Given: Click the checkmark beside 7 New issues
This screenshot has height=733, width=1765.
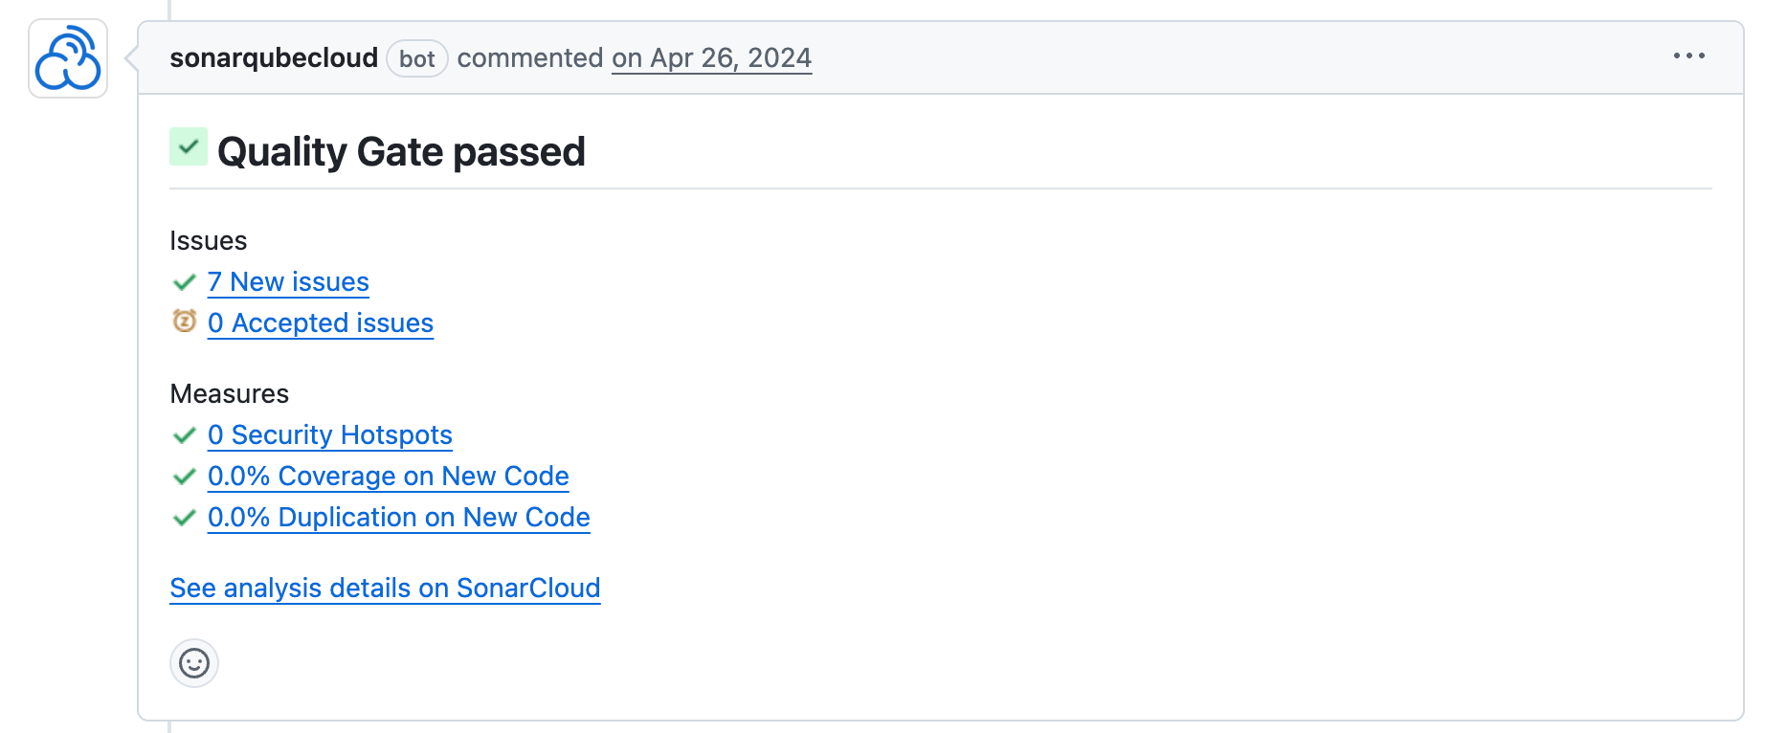Looking at the screenshot, I should [x=185, y=282].
